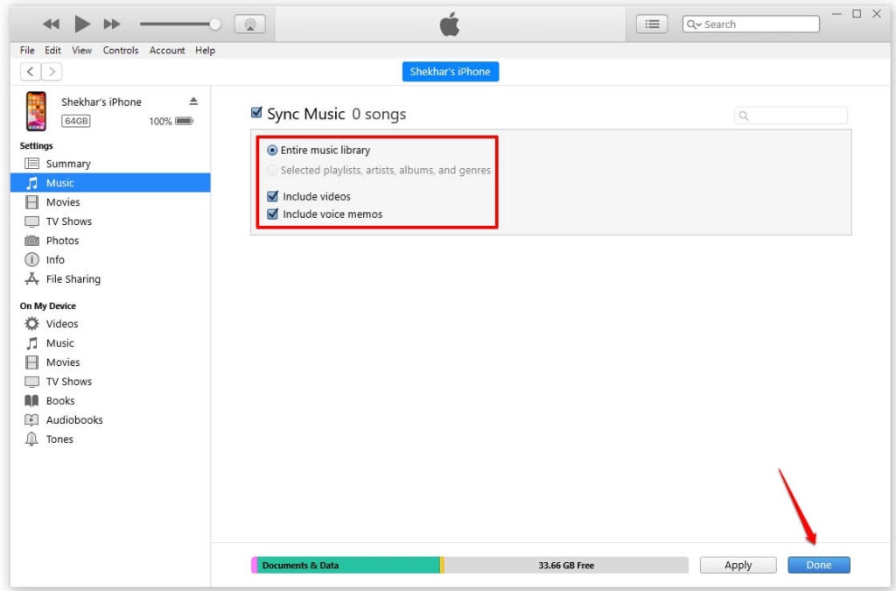This screenshot has height=591, width=896.
Task: Click the top Search field
Action: coord(751,24)
